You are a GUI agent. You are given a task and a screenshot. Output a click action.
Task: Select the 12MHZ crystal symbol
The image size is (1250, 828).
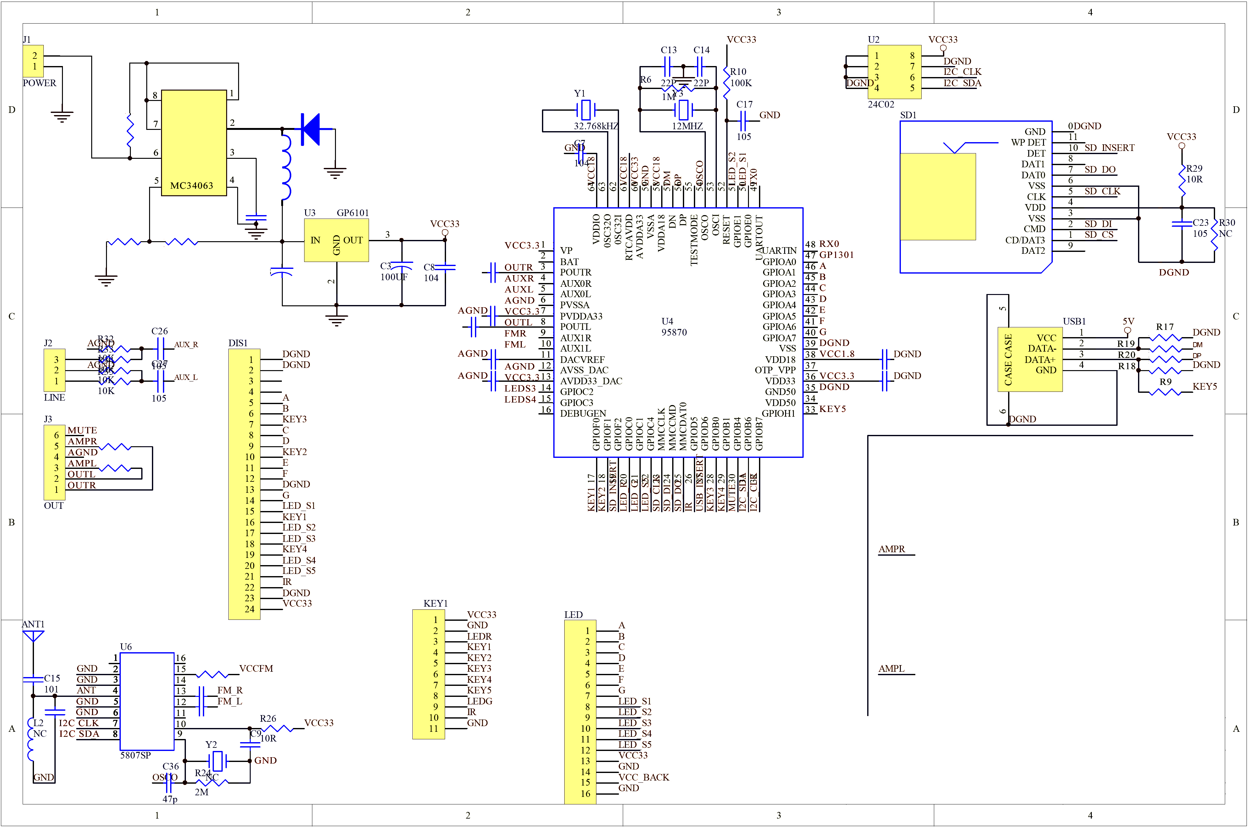pos(684,110)
